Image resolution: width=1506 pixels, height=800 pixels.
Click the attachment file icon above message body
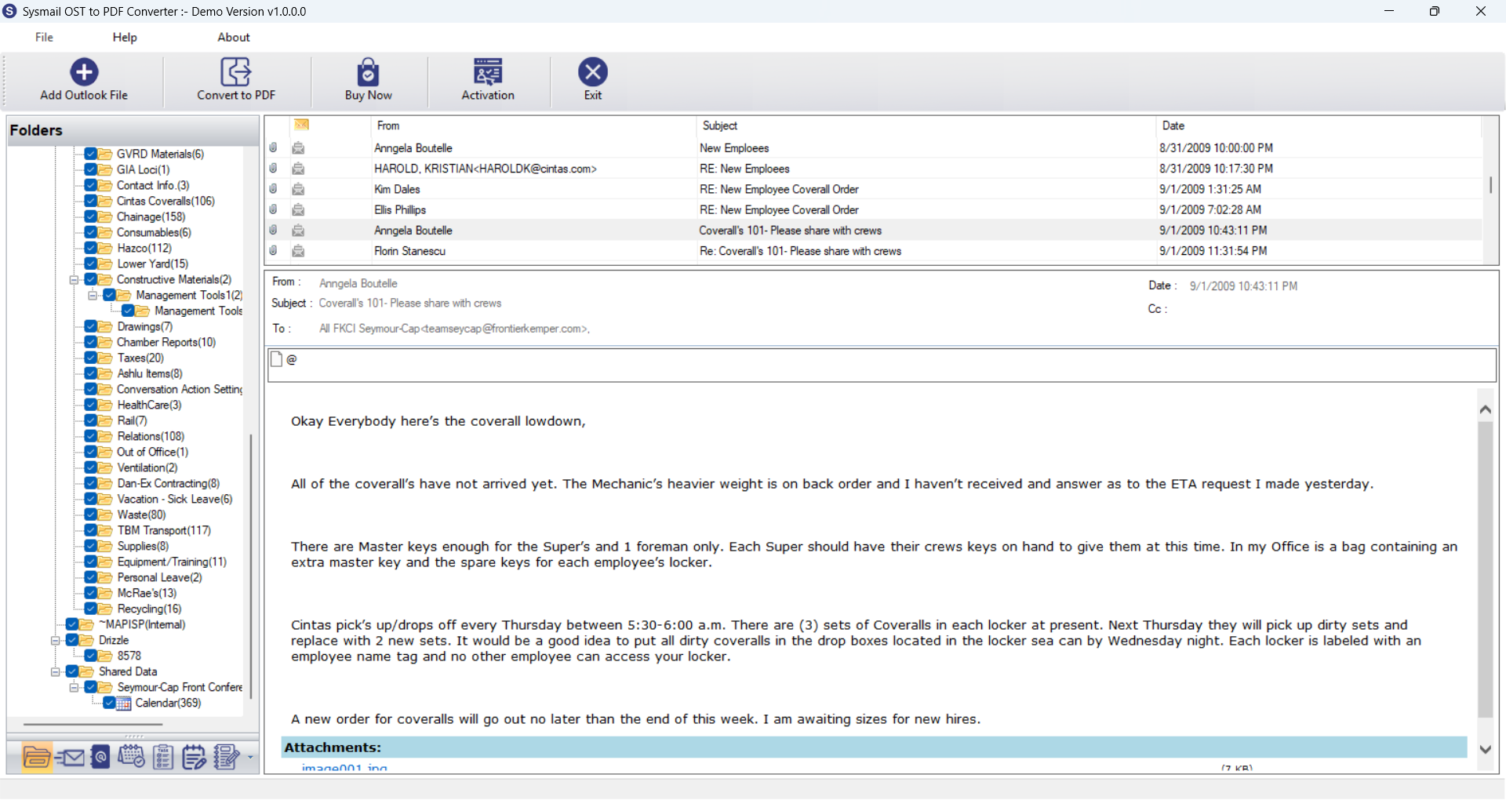[x=276, y=359]
